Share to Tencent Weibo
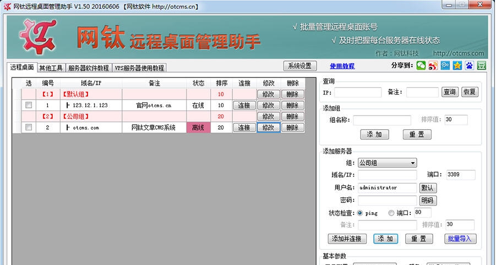The height and width of the screenshot is (265, 496). [x=445, y=66]
